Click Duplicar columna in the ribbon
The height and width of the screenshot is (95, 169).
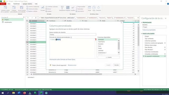32,11
